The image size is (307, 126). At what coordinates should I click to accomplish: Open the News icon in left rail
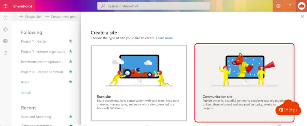point(5,41)
